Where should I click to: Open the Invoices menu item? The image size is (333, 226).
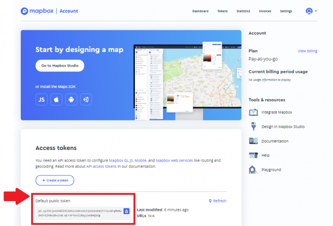265,11
